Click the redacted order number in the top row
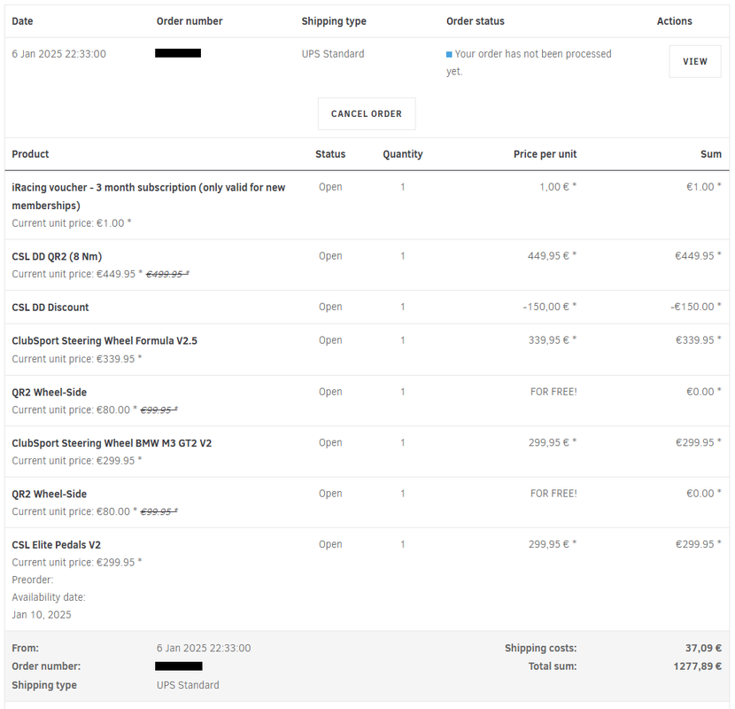 178,53
